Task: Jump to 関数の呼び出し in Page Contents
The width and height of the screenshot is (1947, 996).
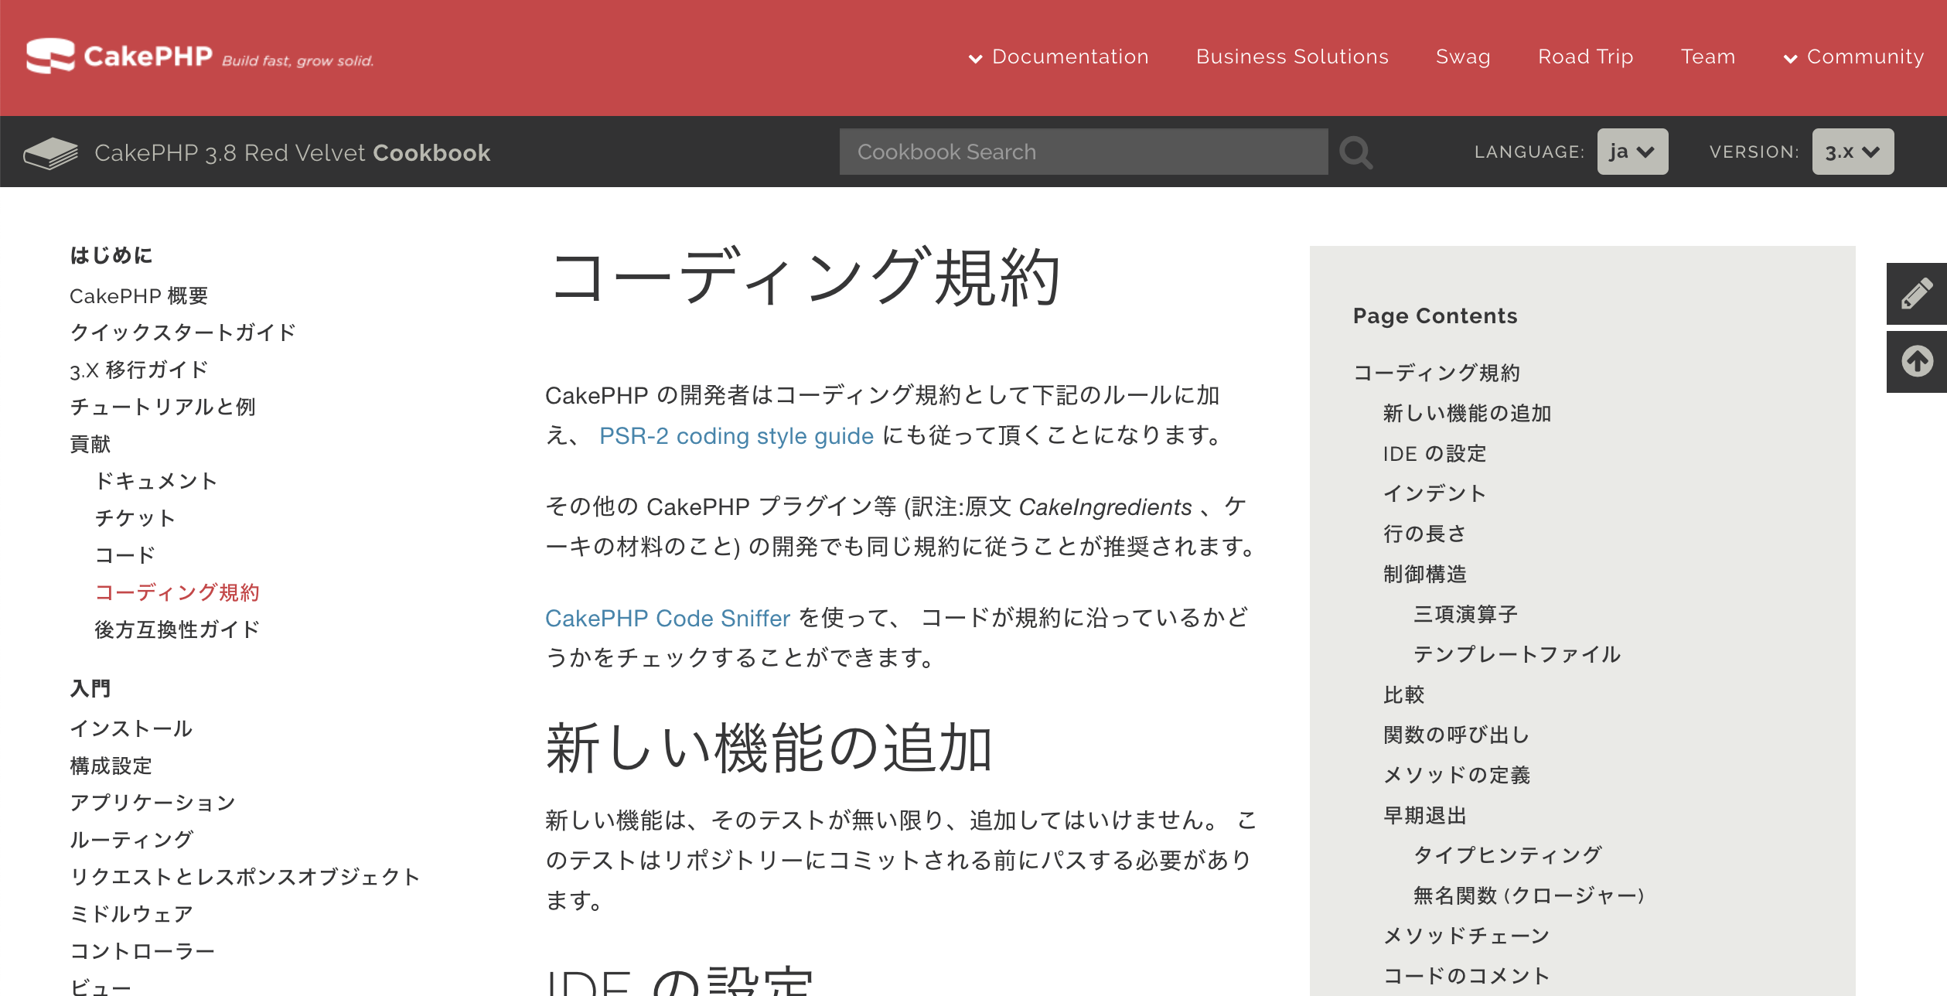Action: (x=1456, y=735)
